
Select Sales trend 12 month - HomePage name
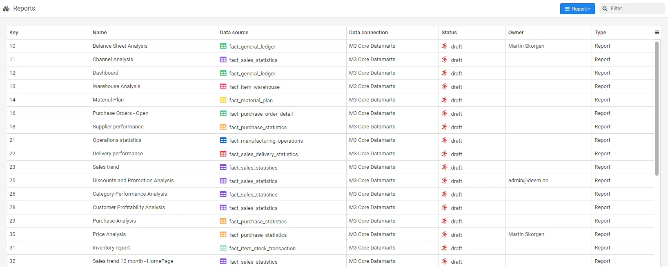click(133, 261)
